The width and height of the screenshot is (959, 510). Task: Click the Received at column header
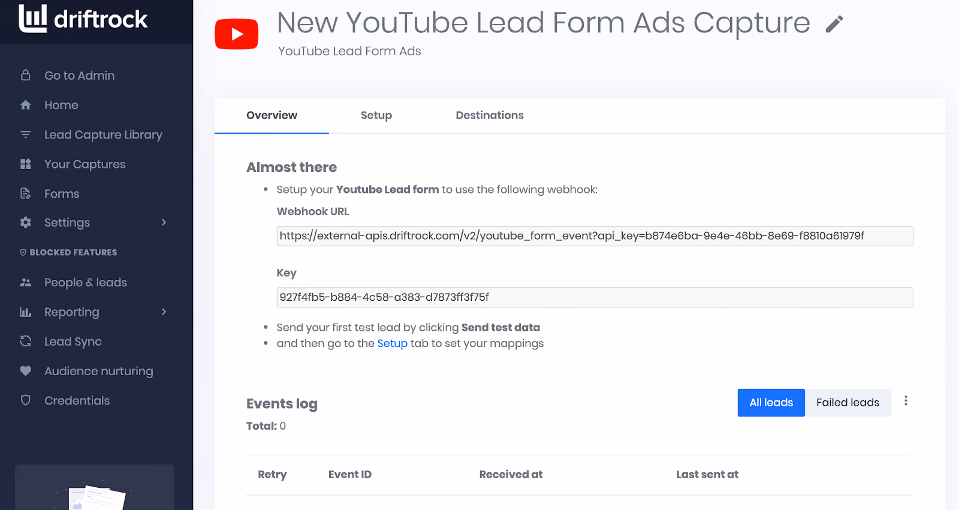click(511, 475)
